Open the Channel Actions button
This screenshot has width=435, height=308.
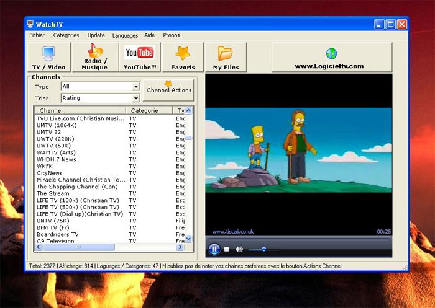[168, 90]
